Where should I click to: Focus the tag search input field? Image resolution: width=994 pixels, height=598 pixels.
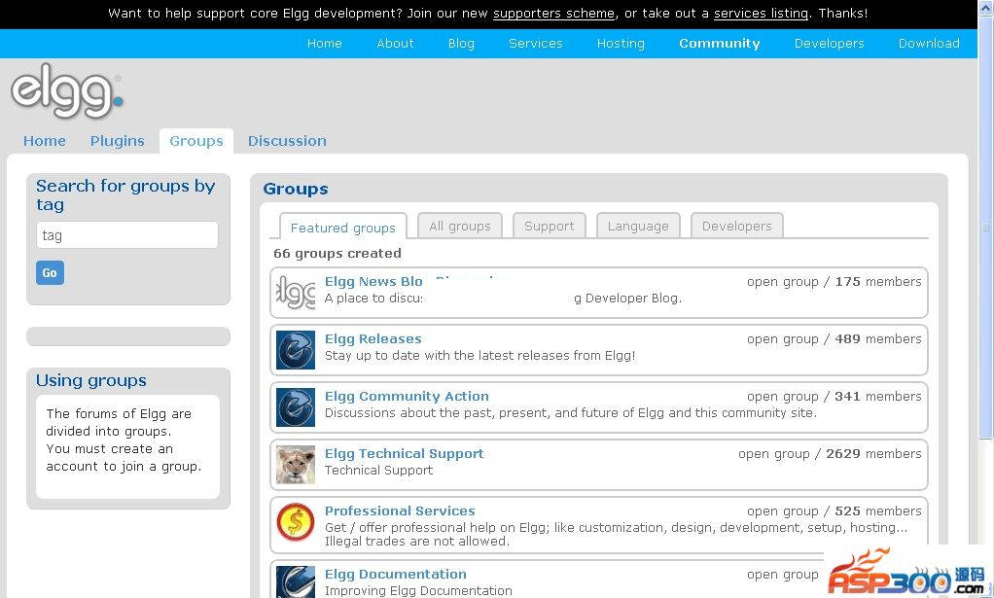pos(127,235)
